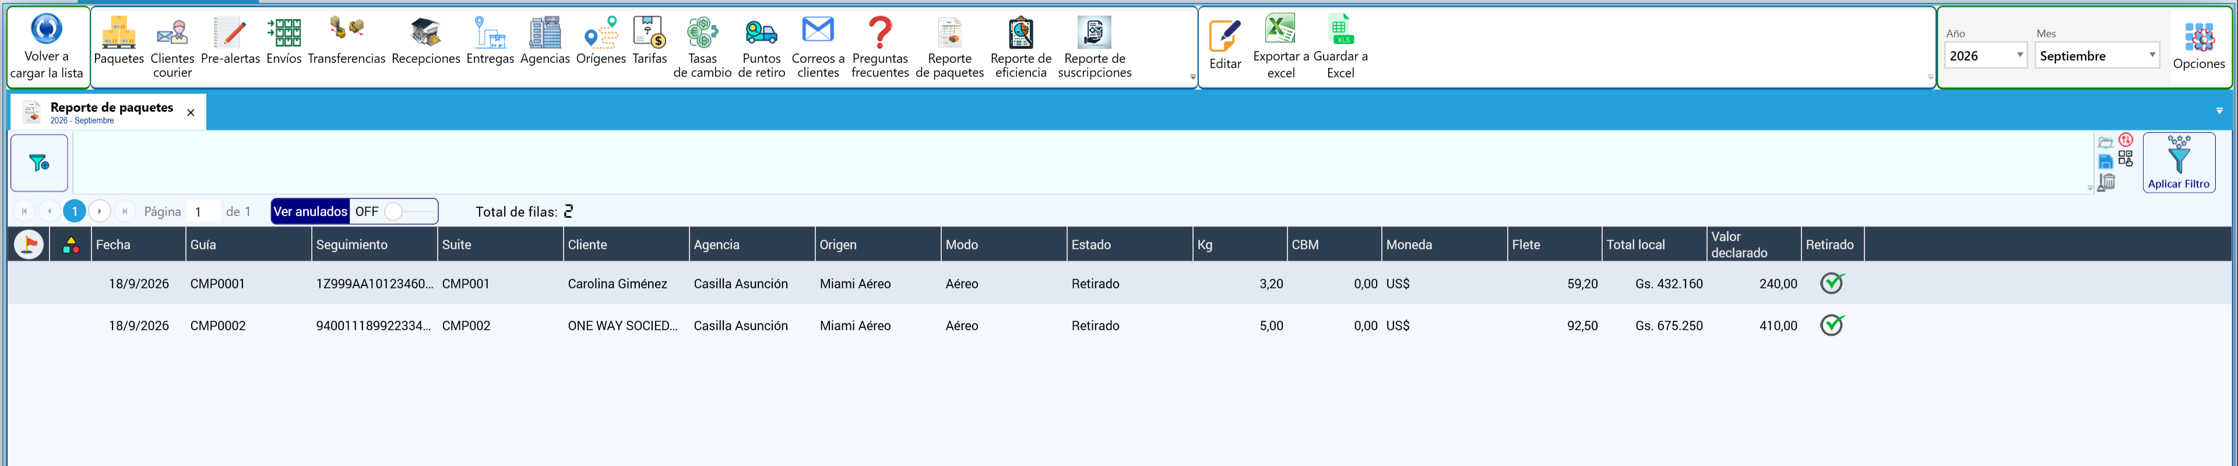Open Tasas de cambio
The height and width of the screenshot is (466, 2238).
coord(703,48)
